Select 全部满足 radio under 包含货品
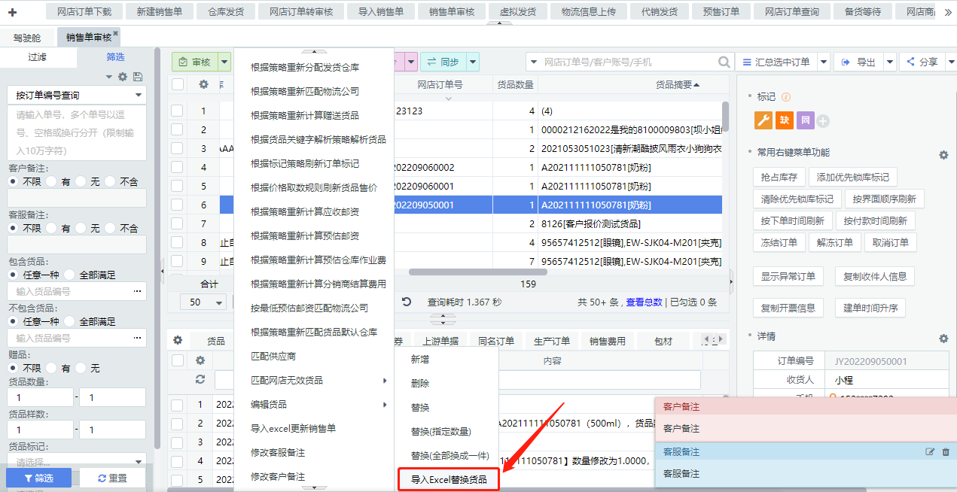This screenshot has width=957, height=492. [x=69, y=275]
